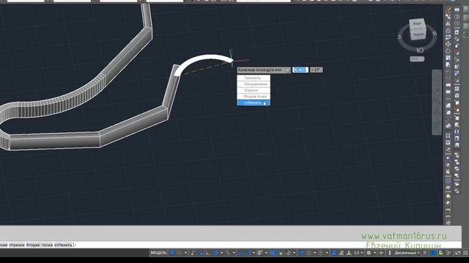This screenshot has height=263, width=469.
Task: Select the Rotate tool in Modify toolbar
Action: pos(448,51)
